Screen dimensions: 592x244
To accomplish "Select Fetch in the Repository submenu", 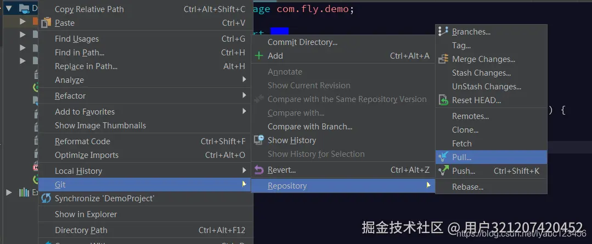I will tap(461, 144).
